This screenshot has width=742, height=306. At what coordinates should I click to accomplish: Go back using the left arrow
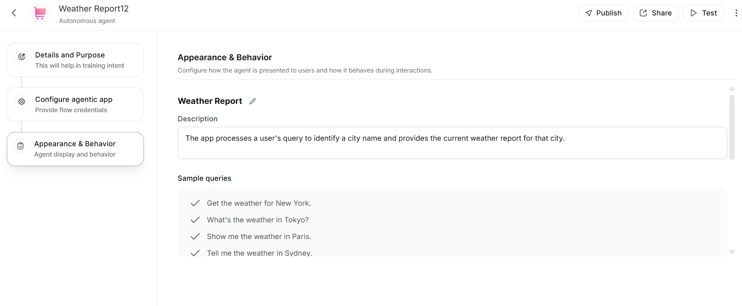click(14, 13)
